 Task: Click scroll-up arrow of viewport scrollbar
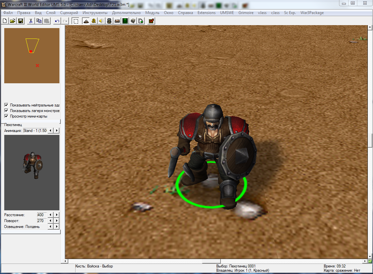(x=370, y=27)
